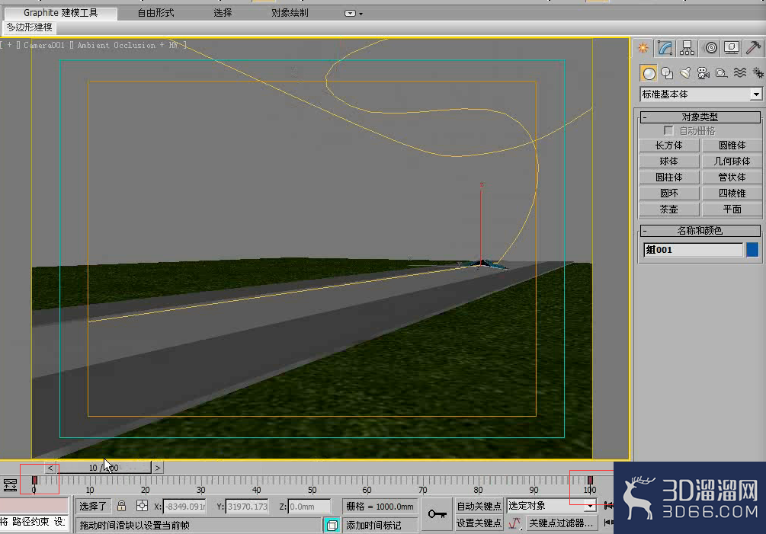Open the Motion command panel tab
This screenshot has height=534, width=766.
(x=711, y=48)
